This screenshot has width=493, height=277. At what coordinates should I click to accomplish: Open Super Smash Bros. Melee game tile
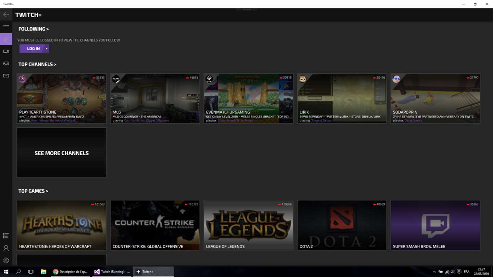tap(435, 225)
